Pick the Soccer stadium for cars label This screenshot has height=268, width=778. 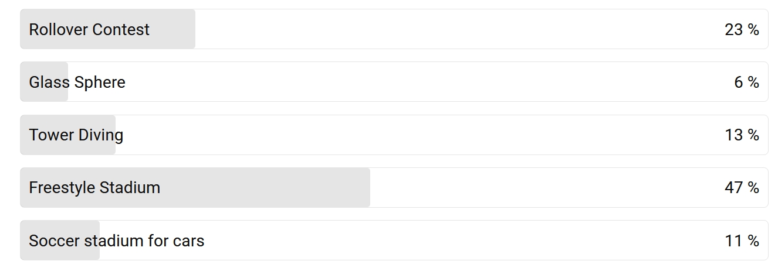117,240
